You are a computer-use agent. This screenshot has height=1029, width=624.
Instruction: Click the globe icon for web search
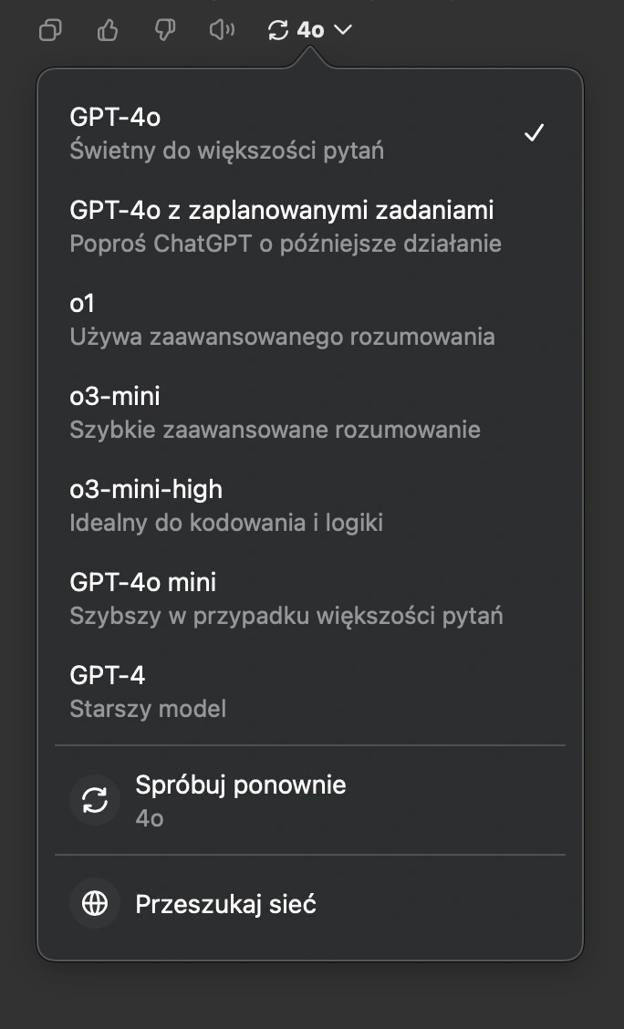95,904
